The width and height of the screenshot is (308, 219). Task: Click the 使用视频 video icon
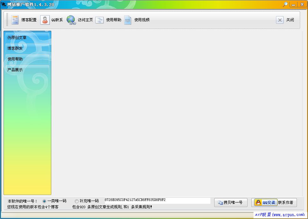point(128,20)
